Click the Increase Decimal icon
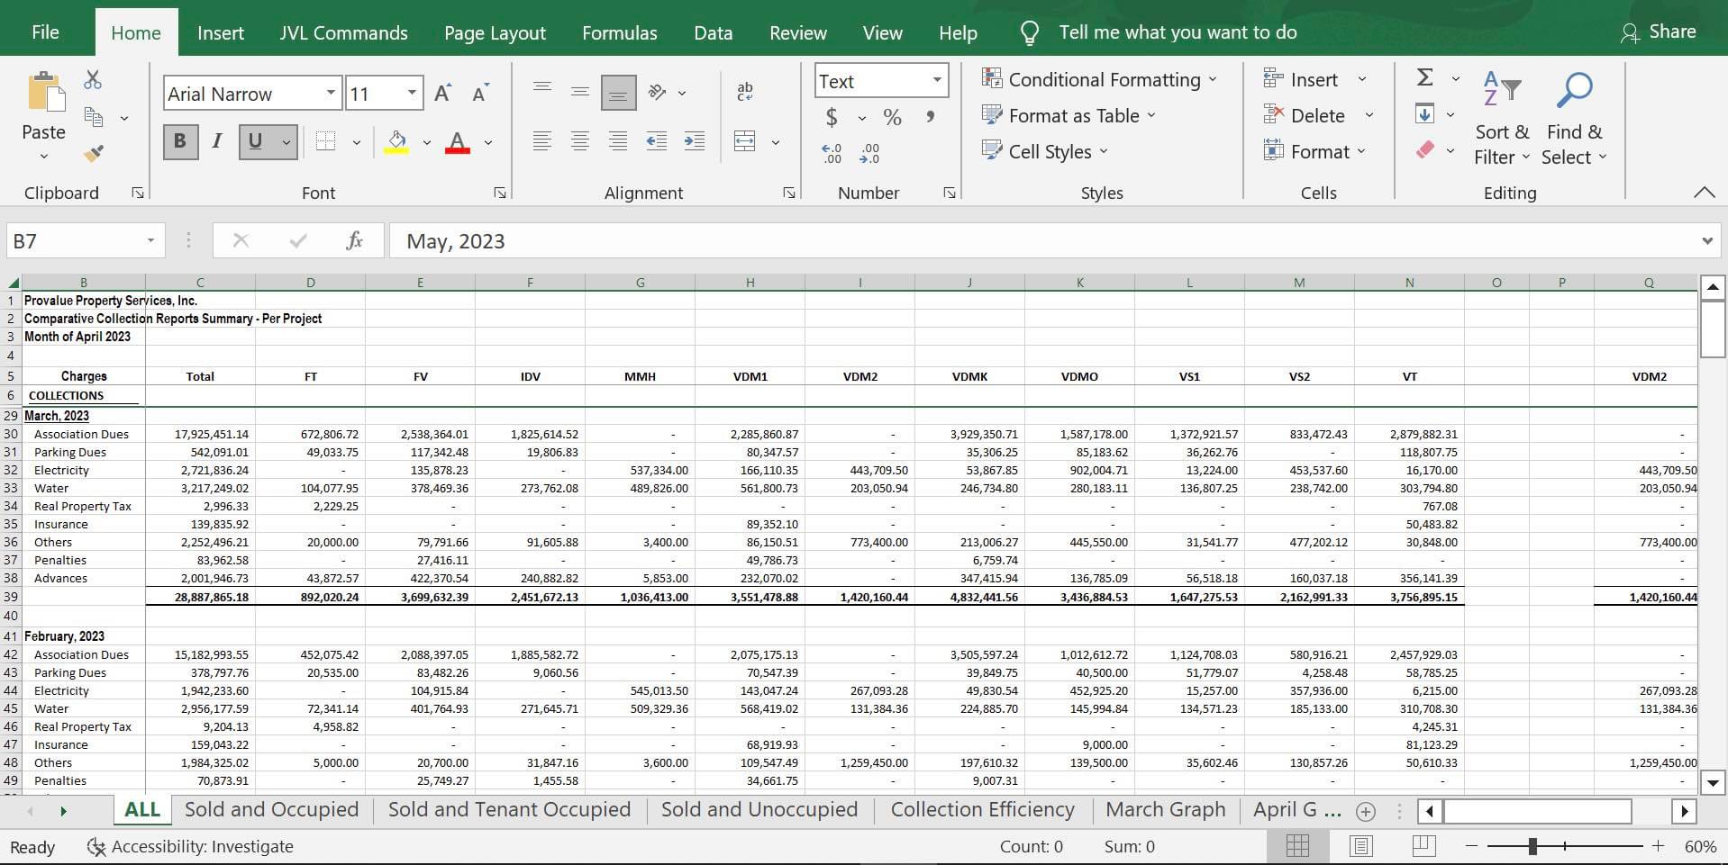The width and height of the screenshot is (1728, 865). 831,154
